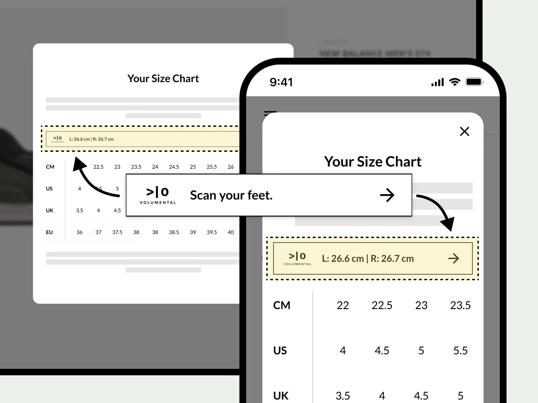Tap the Wi-Fi icon in the phone status bar

coord(455,82)
